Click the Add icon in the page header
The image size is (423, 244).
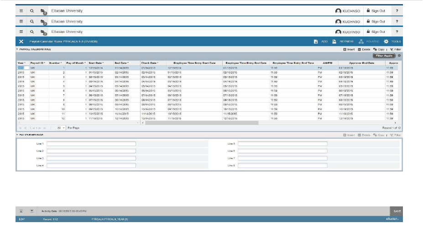tap(316, 42)
